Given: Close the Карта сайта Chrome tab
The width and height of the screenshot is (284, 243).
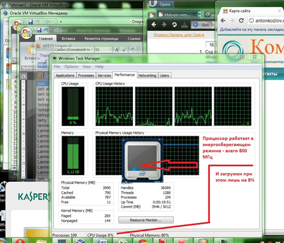Looking at the screenshot, I should pos(279,11).
